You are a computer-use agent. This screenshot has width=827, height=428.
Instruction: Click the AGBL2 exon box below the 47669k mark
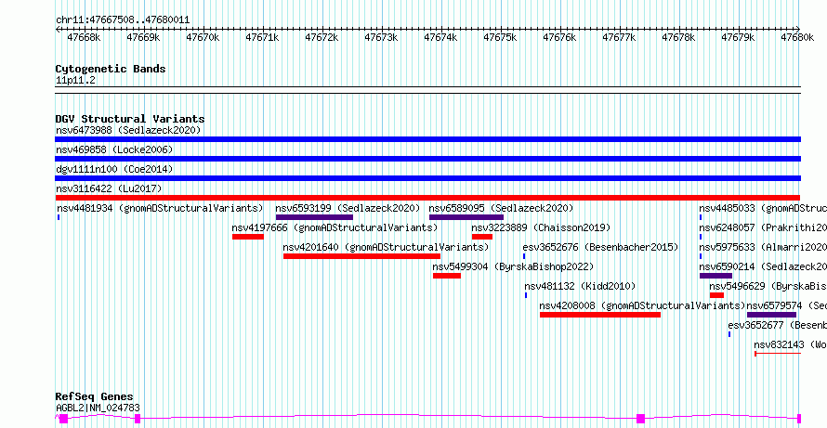pyautogui.click(x=138, y=419)
